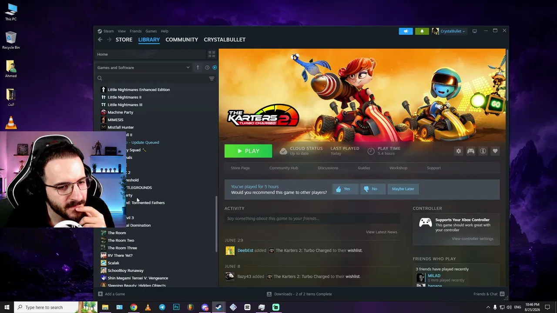The height and width of the screenshot is (313, 557).
Task: Toggle ready-to-play games filter
Action: tap(215, 67)
